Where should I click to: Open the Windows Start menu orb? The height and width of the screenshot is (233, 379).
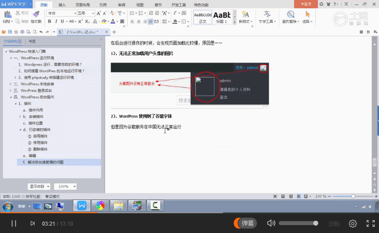pyautogui.click(x=8, y=206)
